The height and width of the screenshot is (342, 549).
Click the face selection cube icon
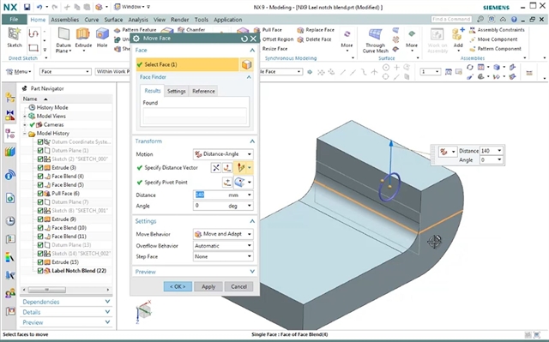coord(247,64)
